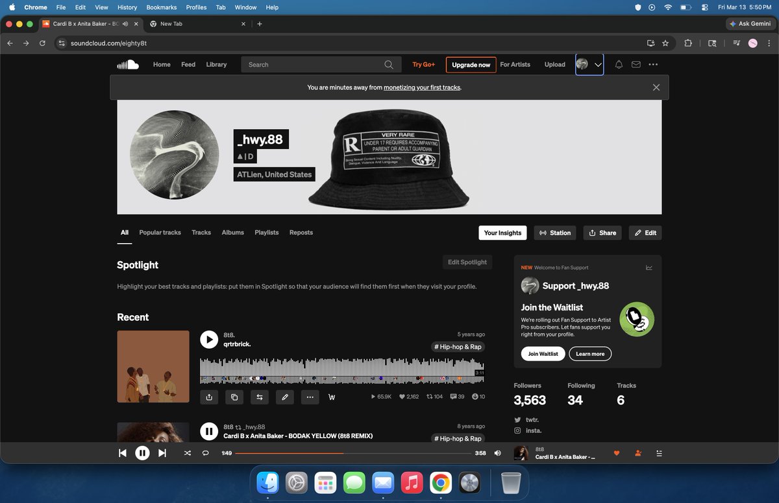Switch to the Albums tab
The image size is (779, 503).
tap(232, 233)
